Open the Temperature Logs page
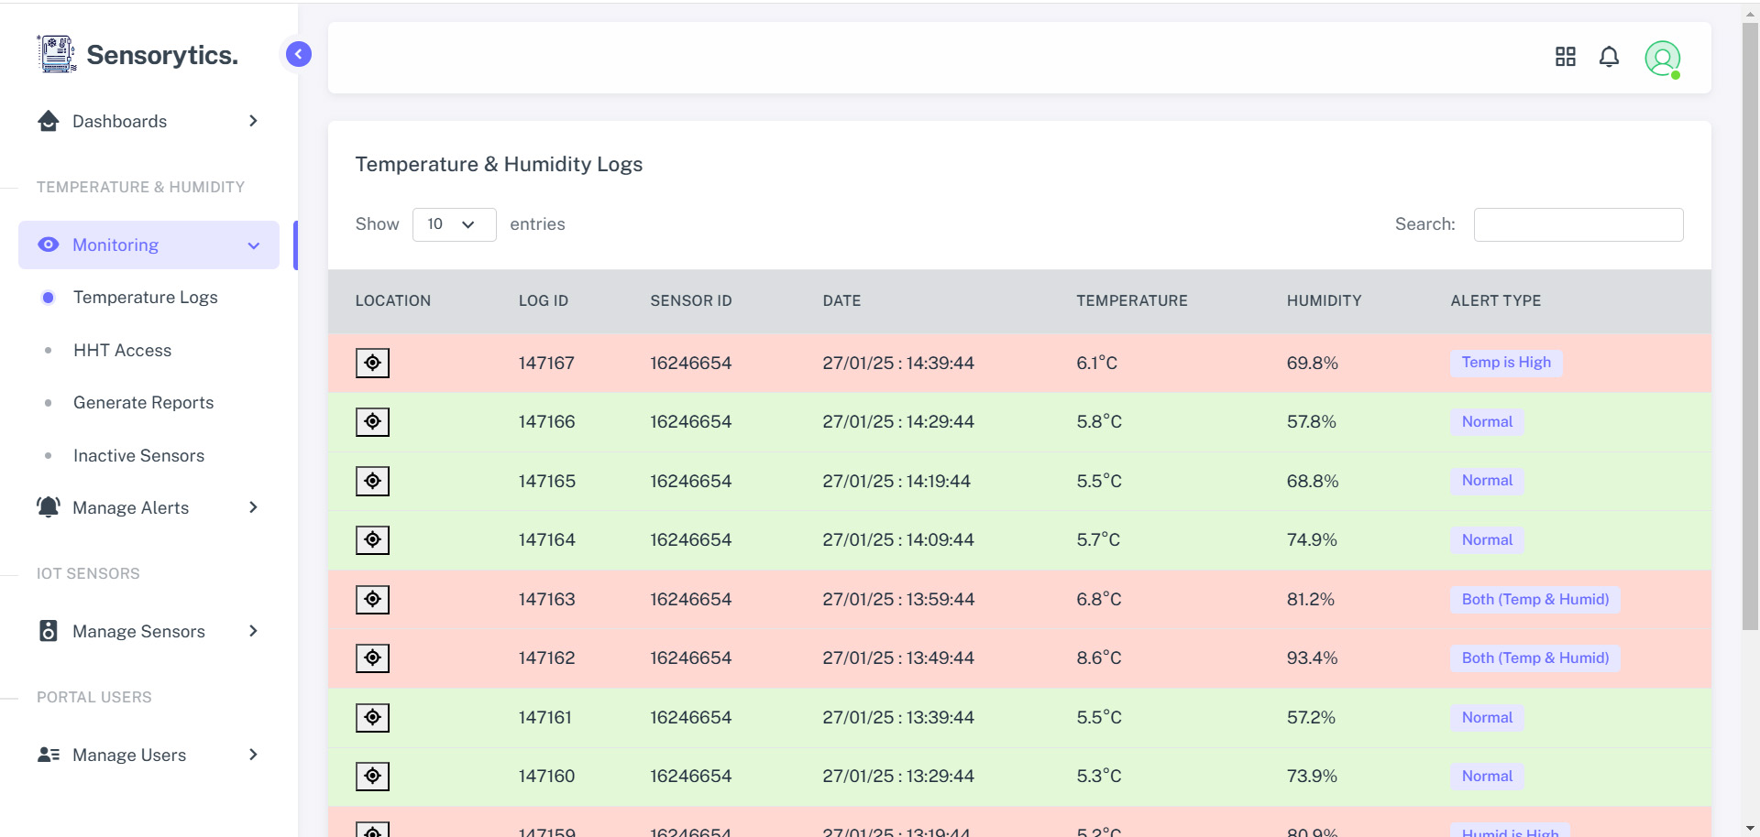 click(145, 298)
